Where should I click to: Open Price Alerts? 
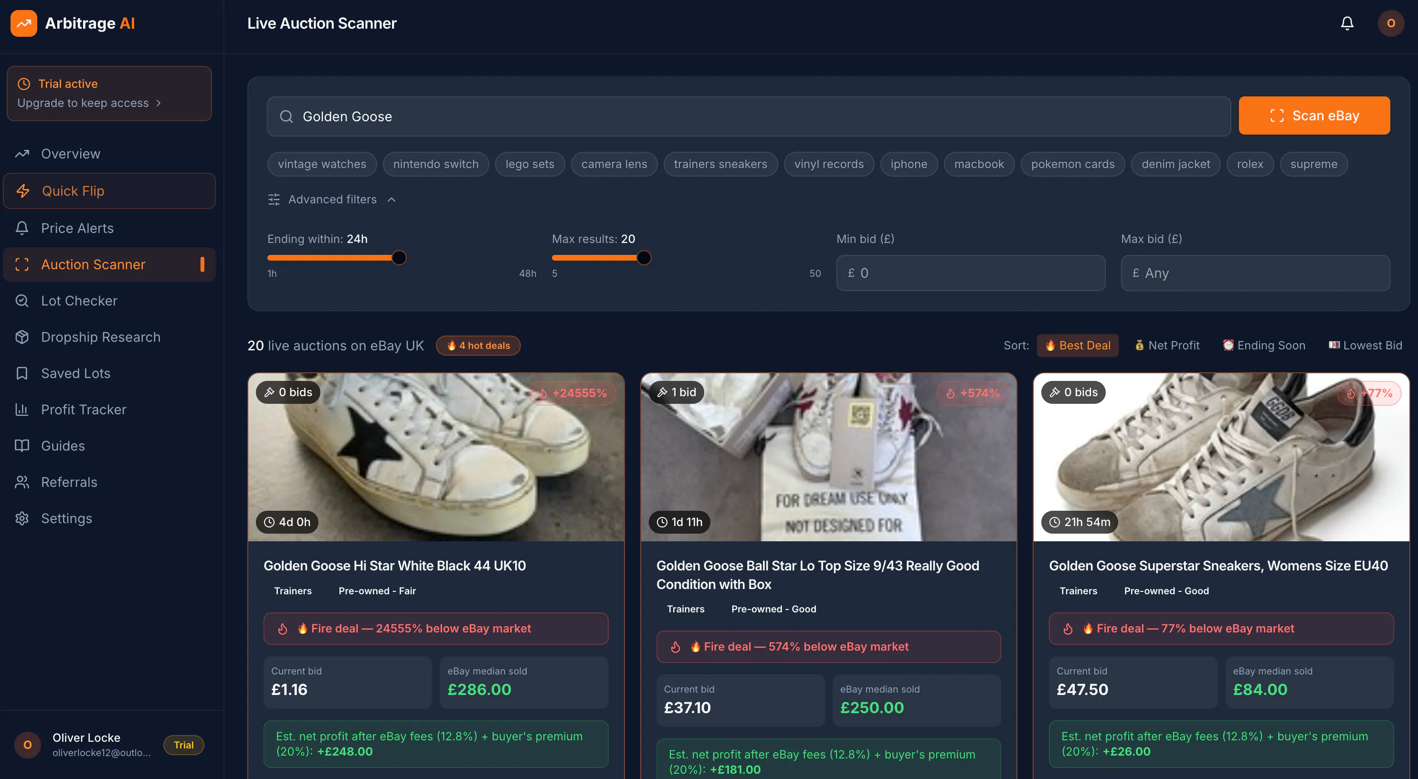coord(109,228)
